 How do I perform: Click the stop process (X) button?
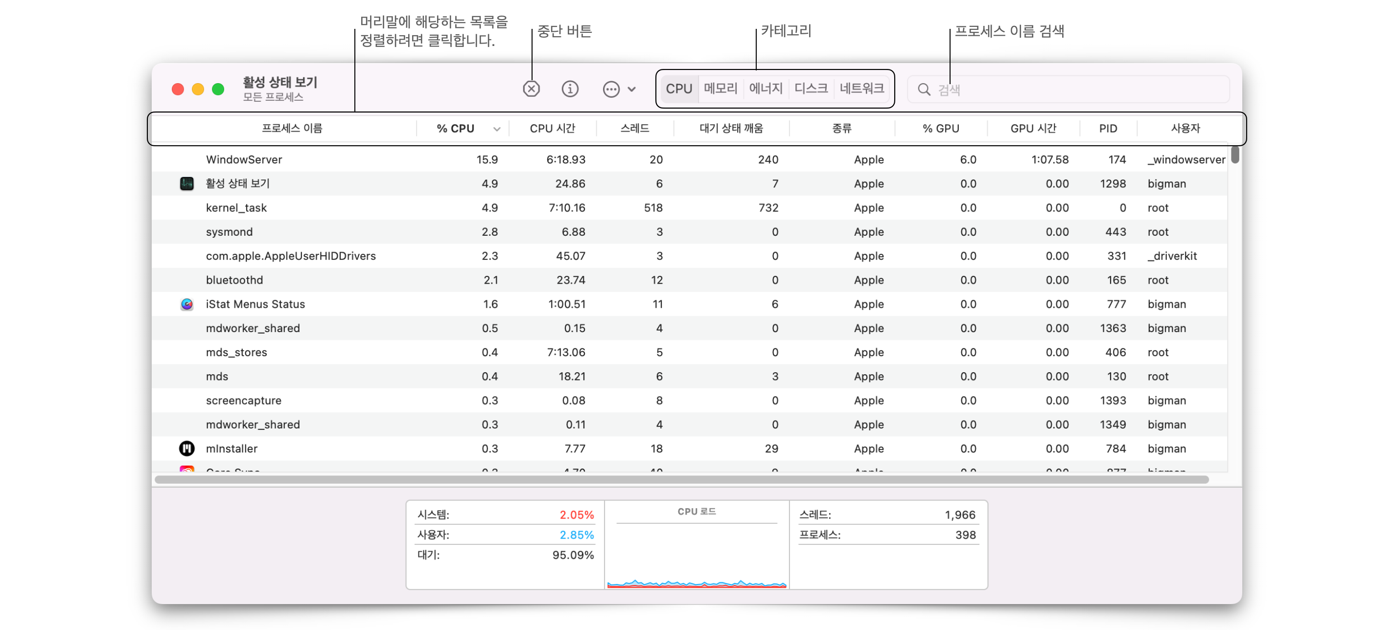[531, 89]
